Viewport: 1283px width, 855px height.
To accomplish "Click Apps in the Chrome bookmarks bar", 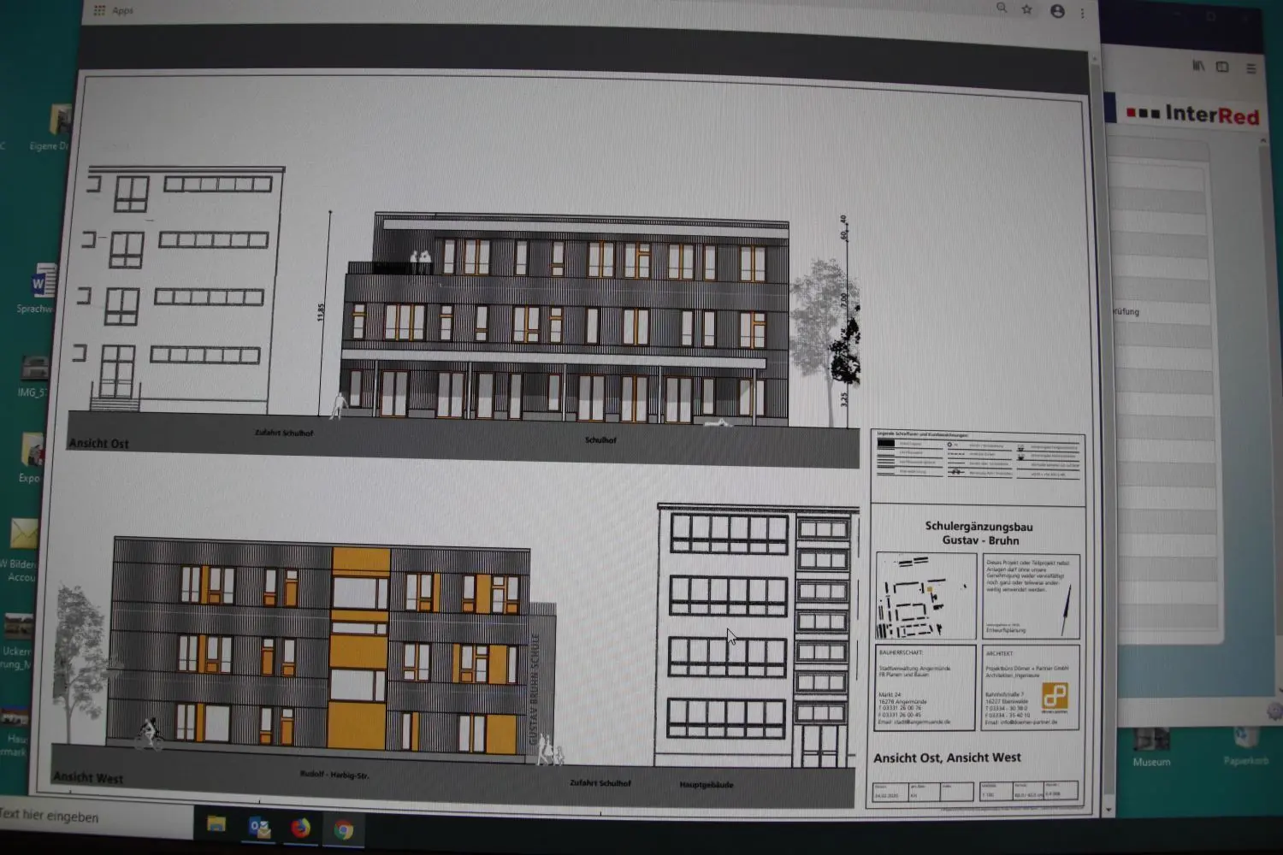I will pyautogui.click(x=121, y=11).
